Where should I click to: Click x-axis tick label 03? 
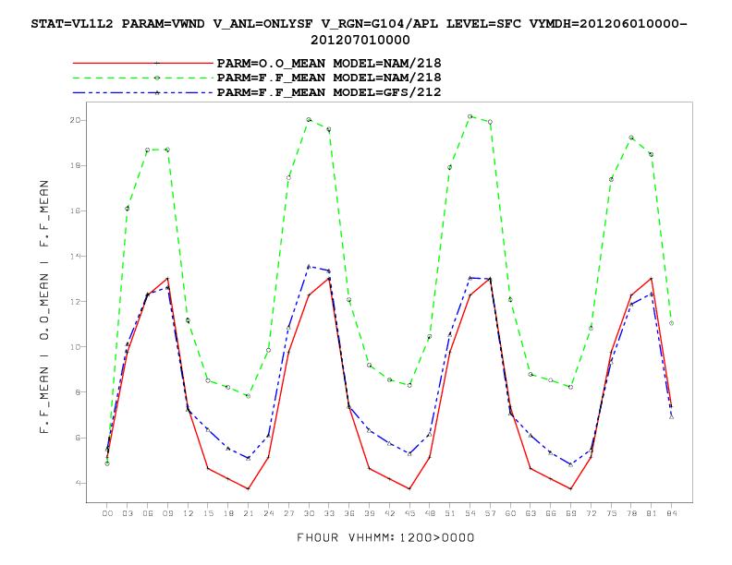pos(128,513)
